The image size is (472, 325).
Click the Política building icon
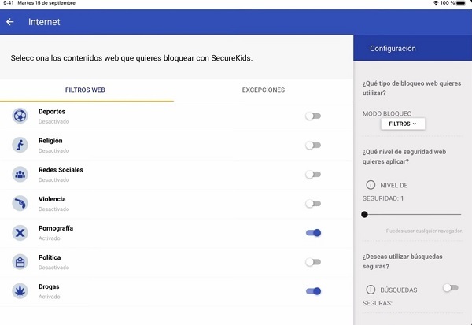click(20, 262)
